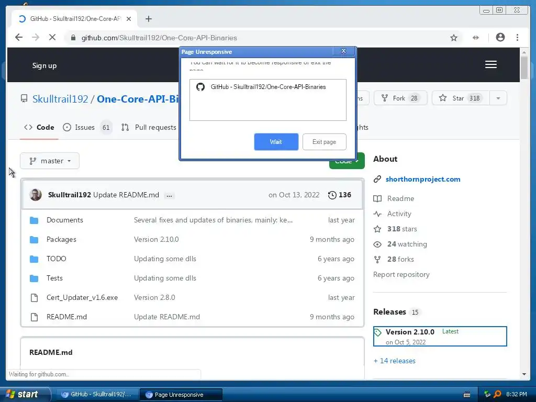Open Skulltrail192 owner link
This screenshot has width=536, height=402.
coord(60,99)
